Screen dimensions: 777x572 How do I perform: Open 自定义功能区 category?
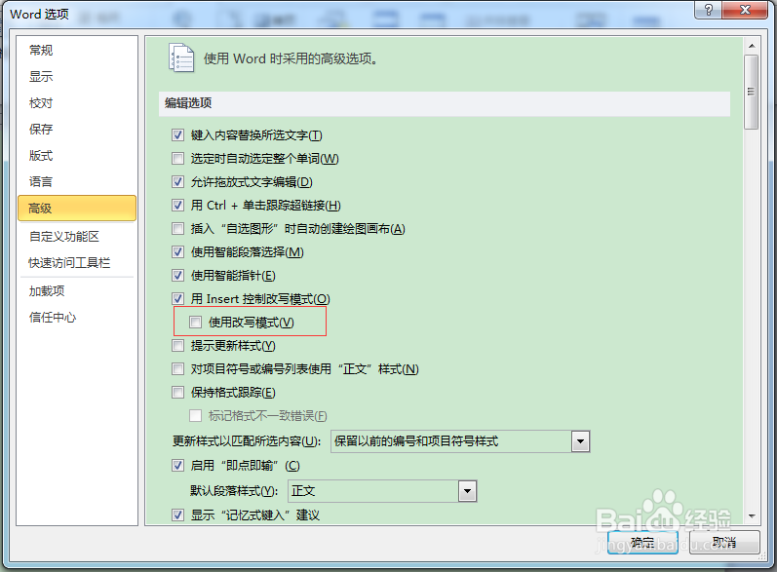click(x=77, y=237)
